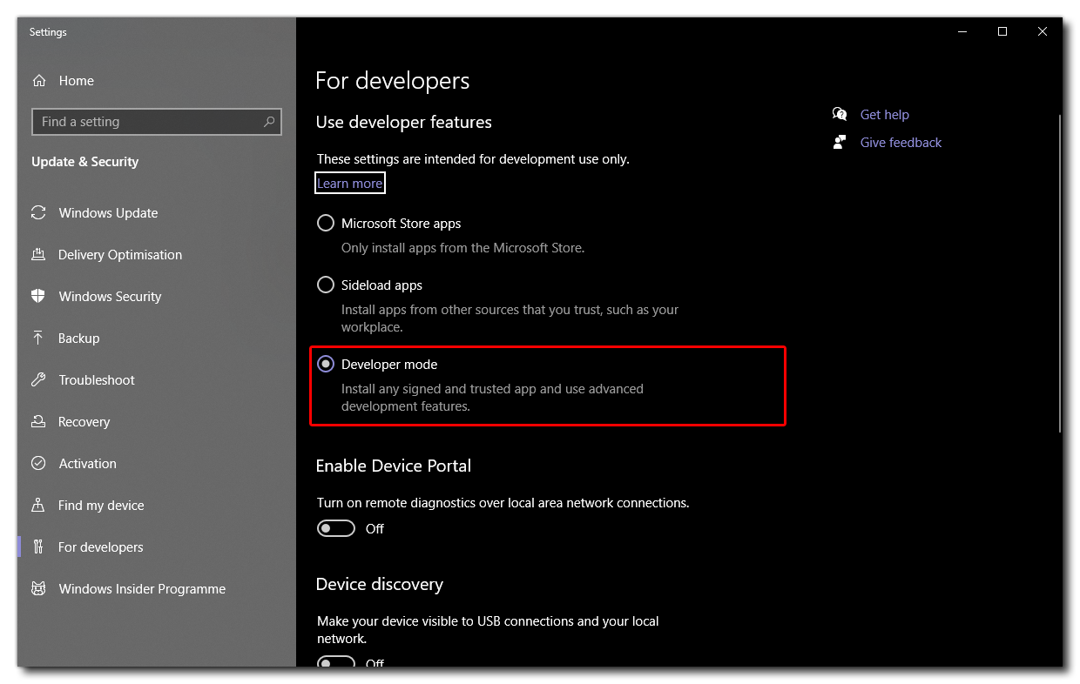The image size is (1080, 684).
Task: Click the Windows Security shield icon
Action: [x=38, y=297]
